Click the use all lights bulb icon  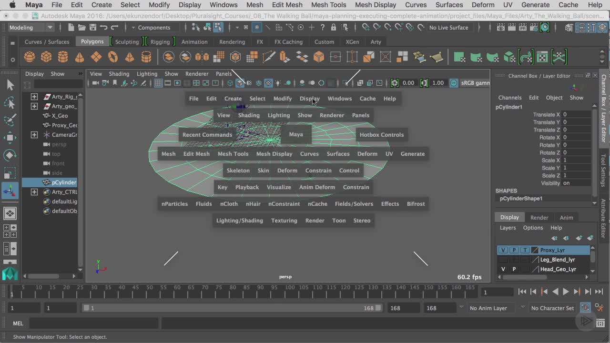click(x=278, y=83)
